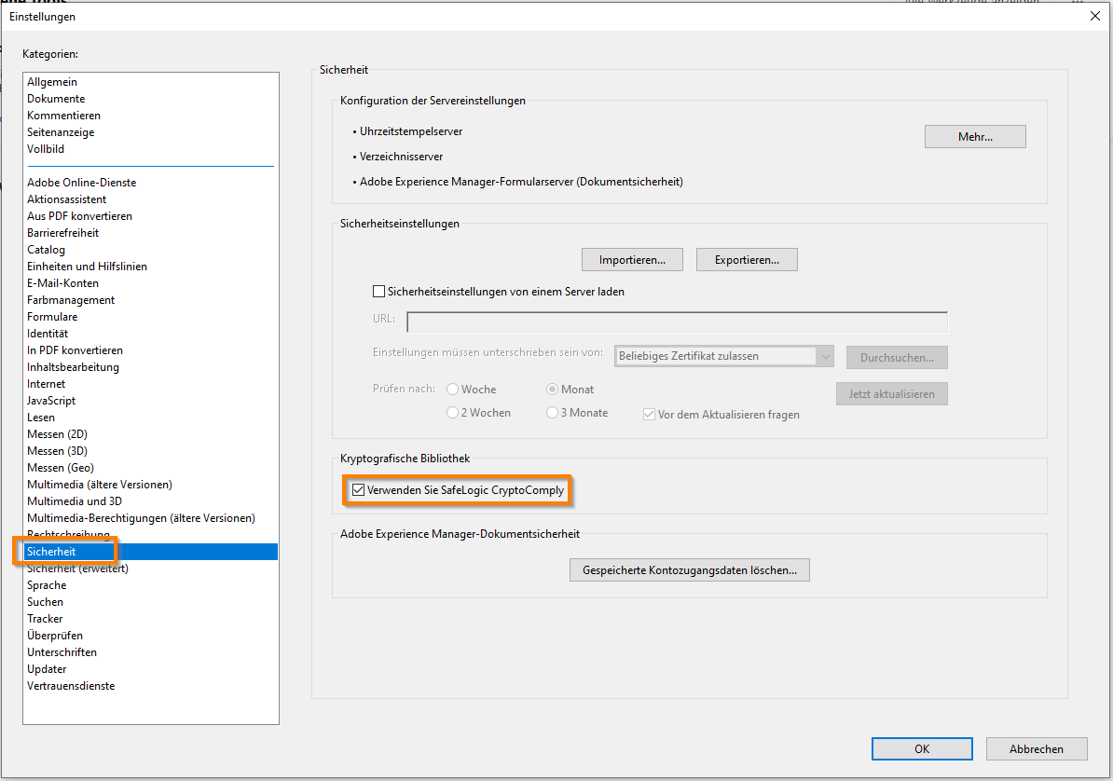Select Aktionsassistent in the category list
1113x781 pixels.
pyautogui.click(x=67, y=199)
